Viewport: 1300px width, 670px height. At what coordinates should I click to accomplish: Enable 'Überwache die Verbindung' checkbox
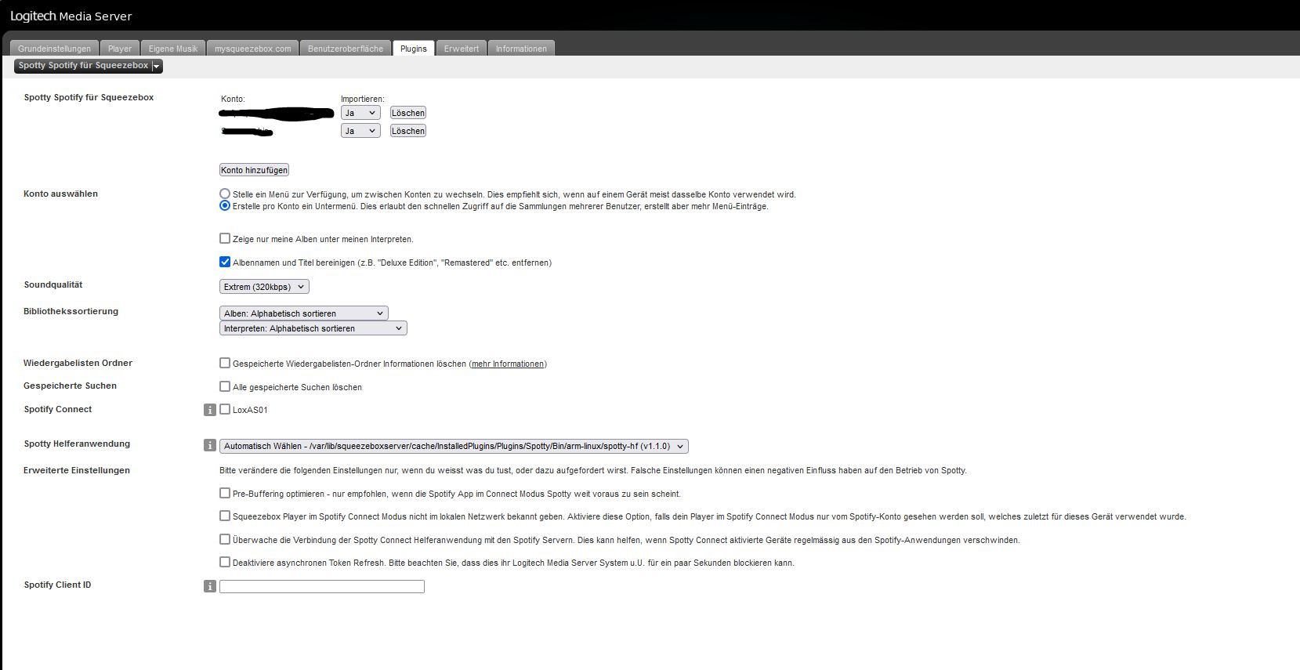225,539
